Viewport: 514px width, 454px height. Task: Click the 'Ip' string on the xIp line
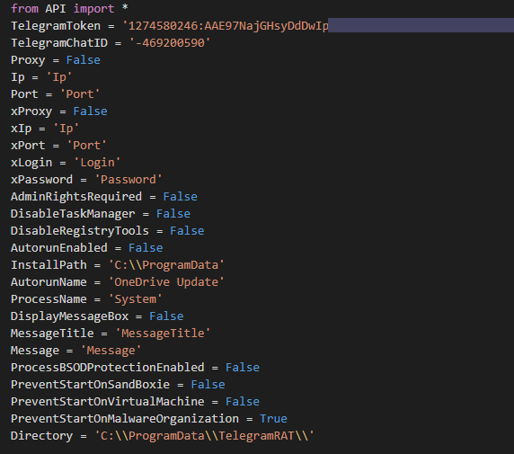click(66, 129)
